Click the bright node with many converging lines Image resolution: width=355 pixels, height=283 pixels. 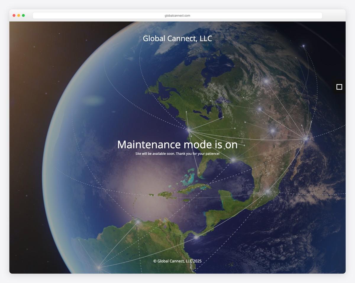tap(306, 138)
